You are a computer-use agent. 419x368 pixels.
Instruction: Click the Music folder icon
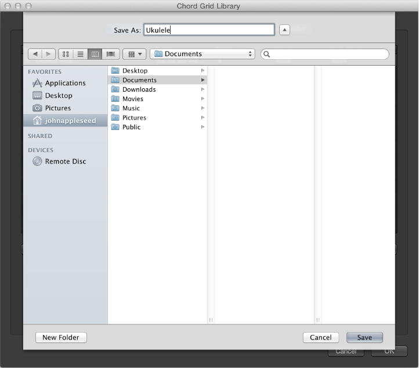coord(115,108)
